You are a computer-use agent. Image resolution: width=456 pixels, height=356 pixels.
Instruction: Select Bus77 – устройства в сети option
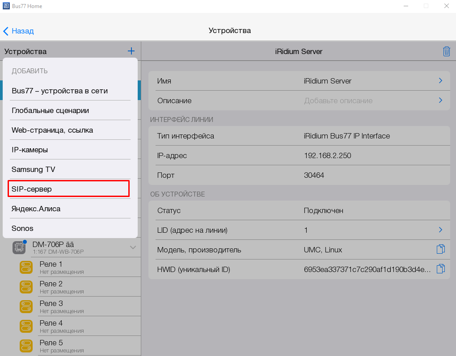(59, 91)
